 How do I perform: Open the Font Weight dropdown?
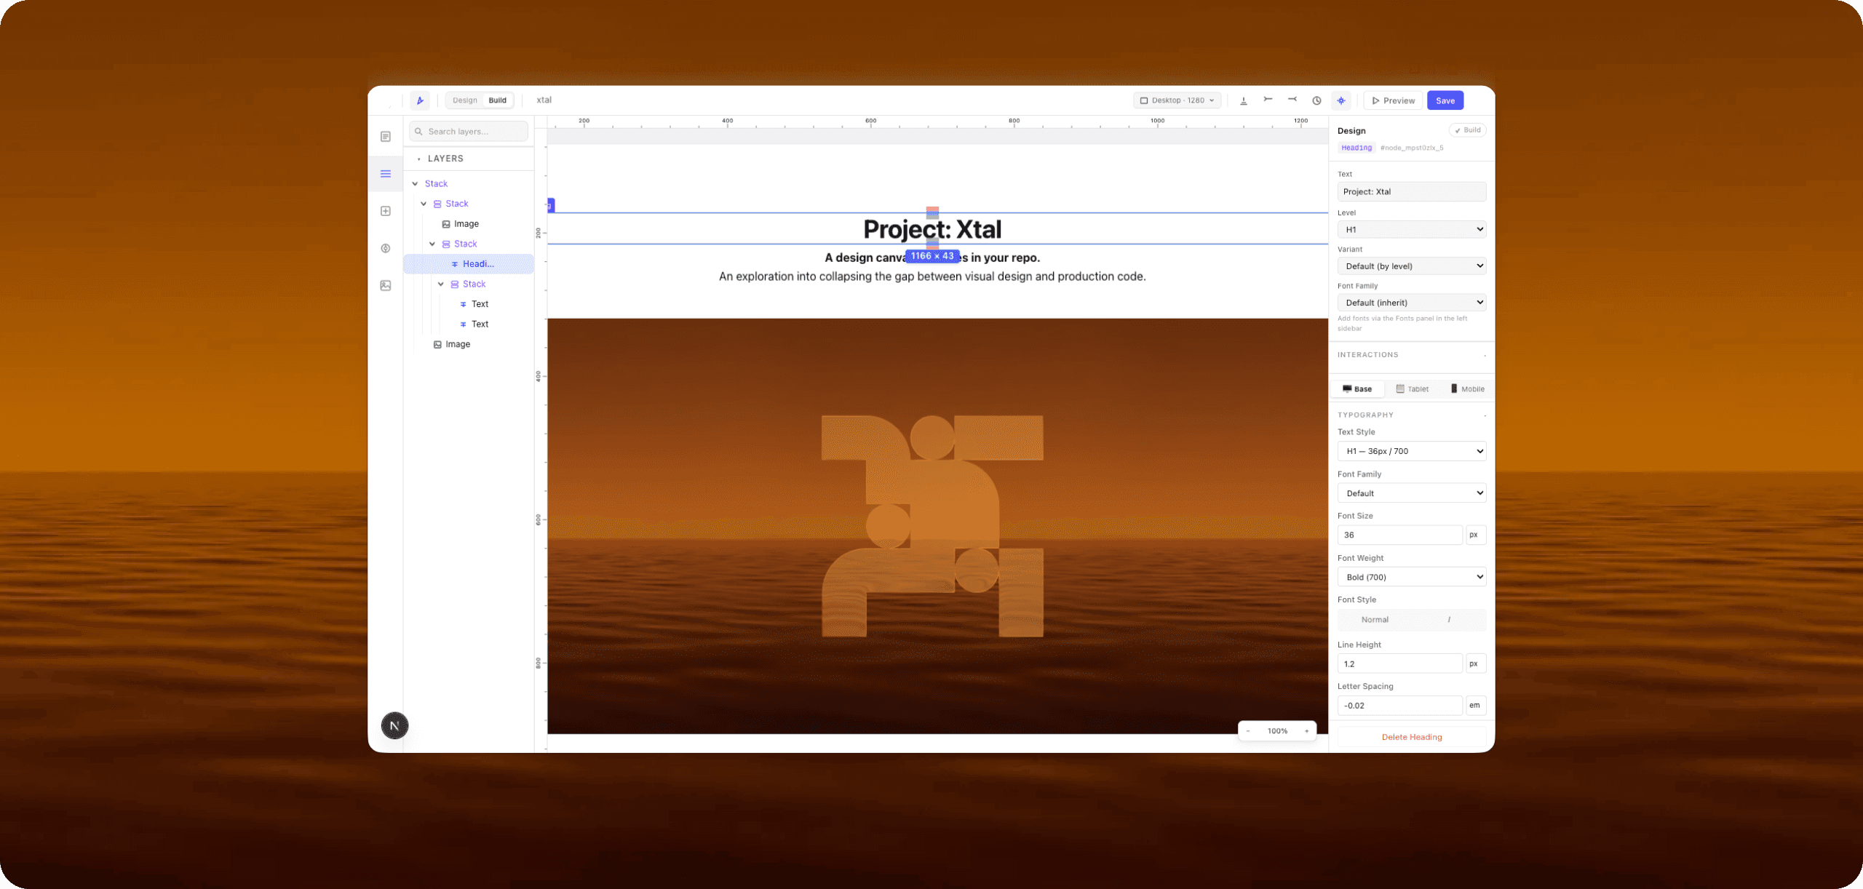point(1412,577)
